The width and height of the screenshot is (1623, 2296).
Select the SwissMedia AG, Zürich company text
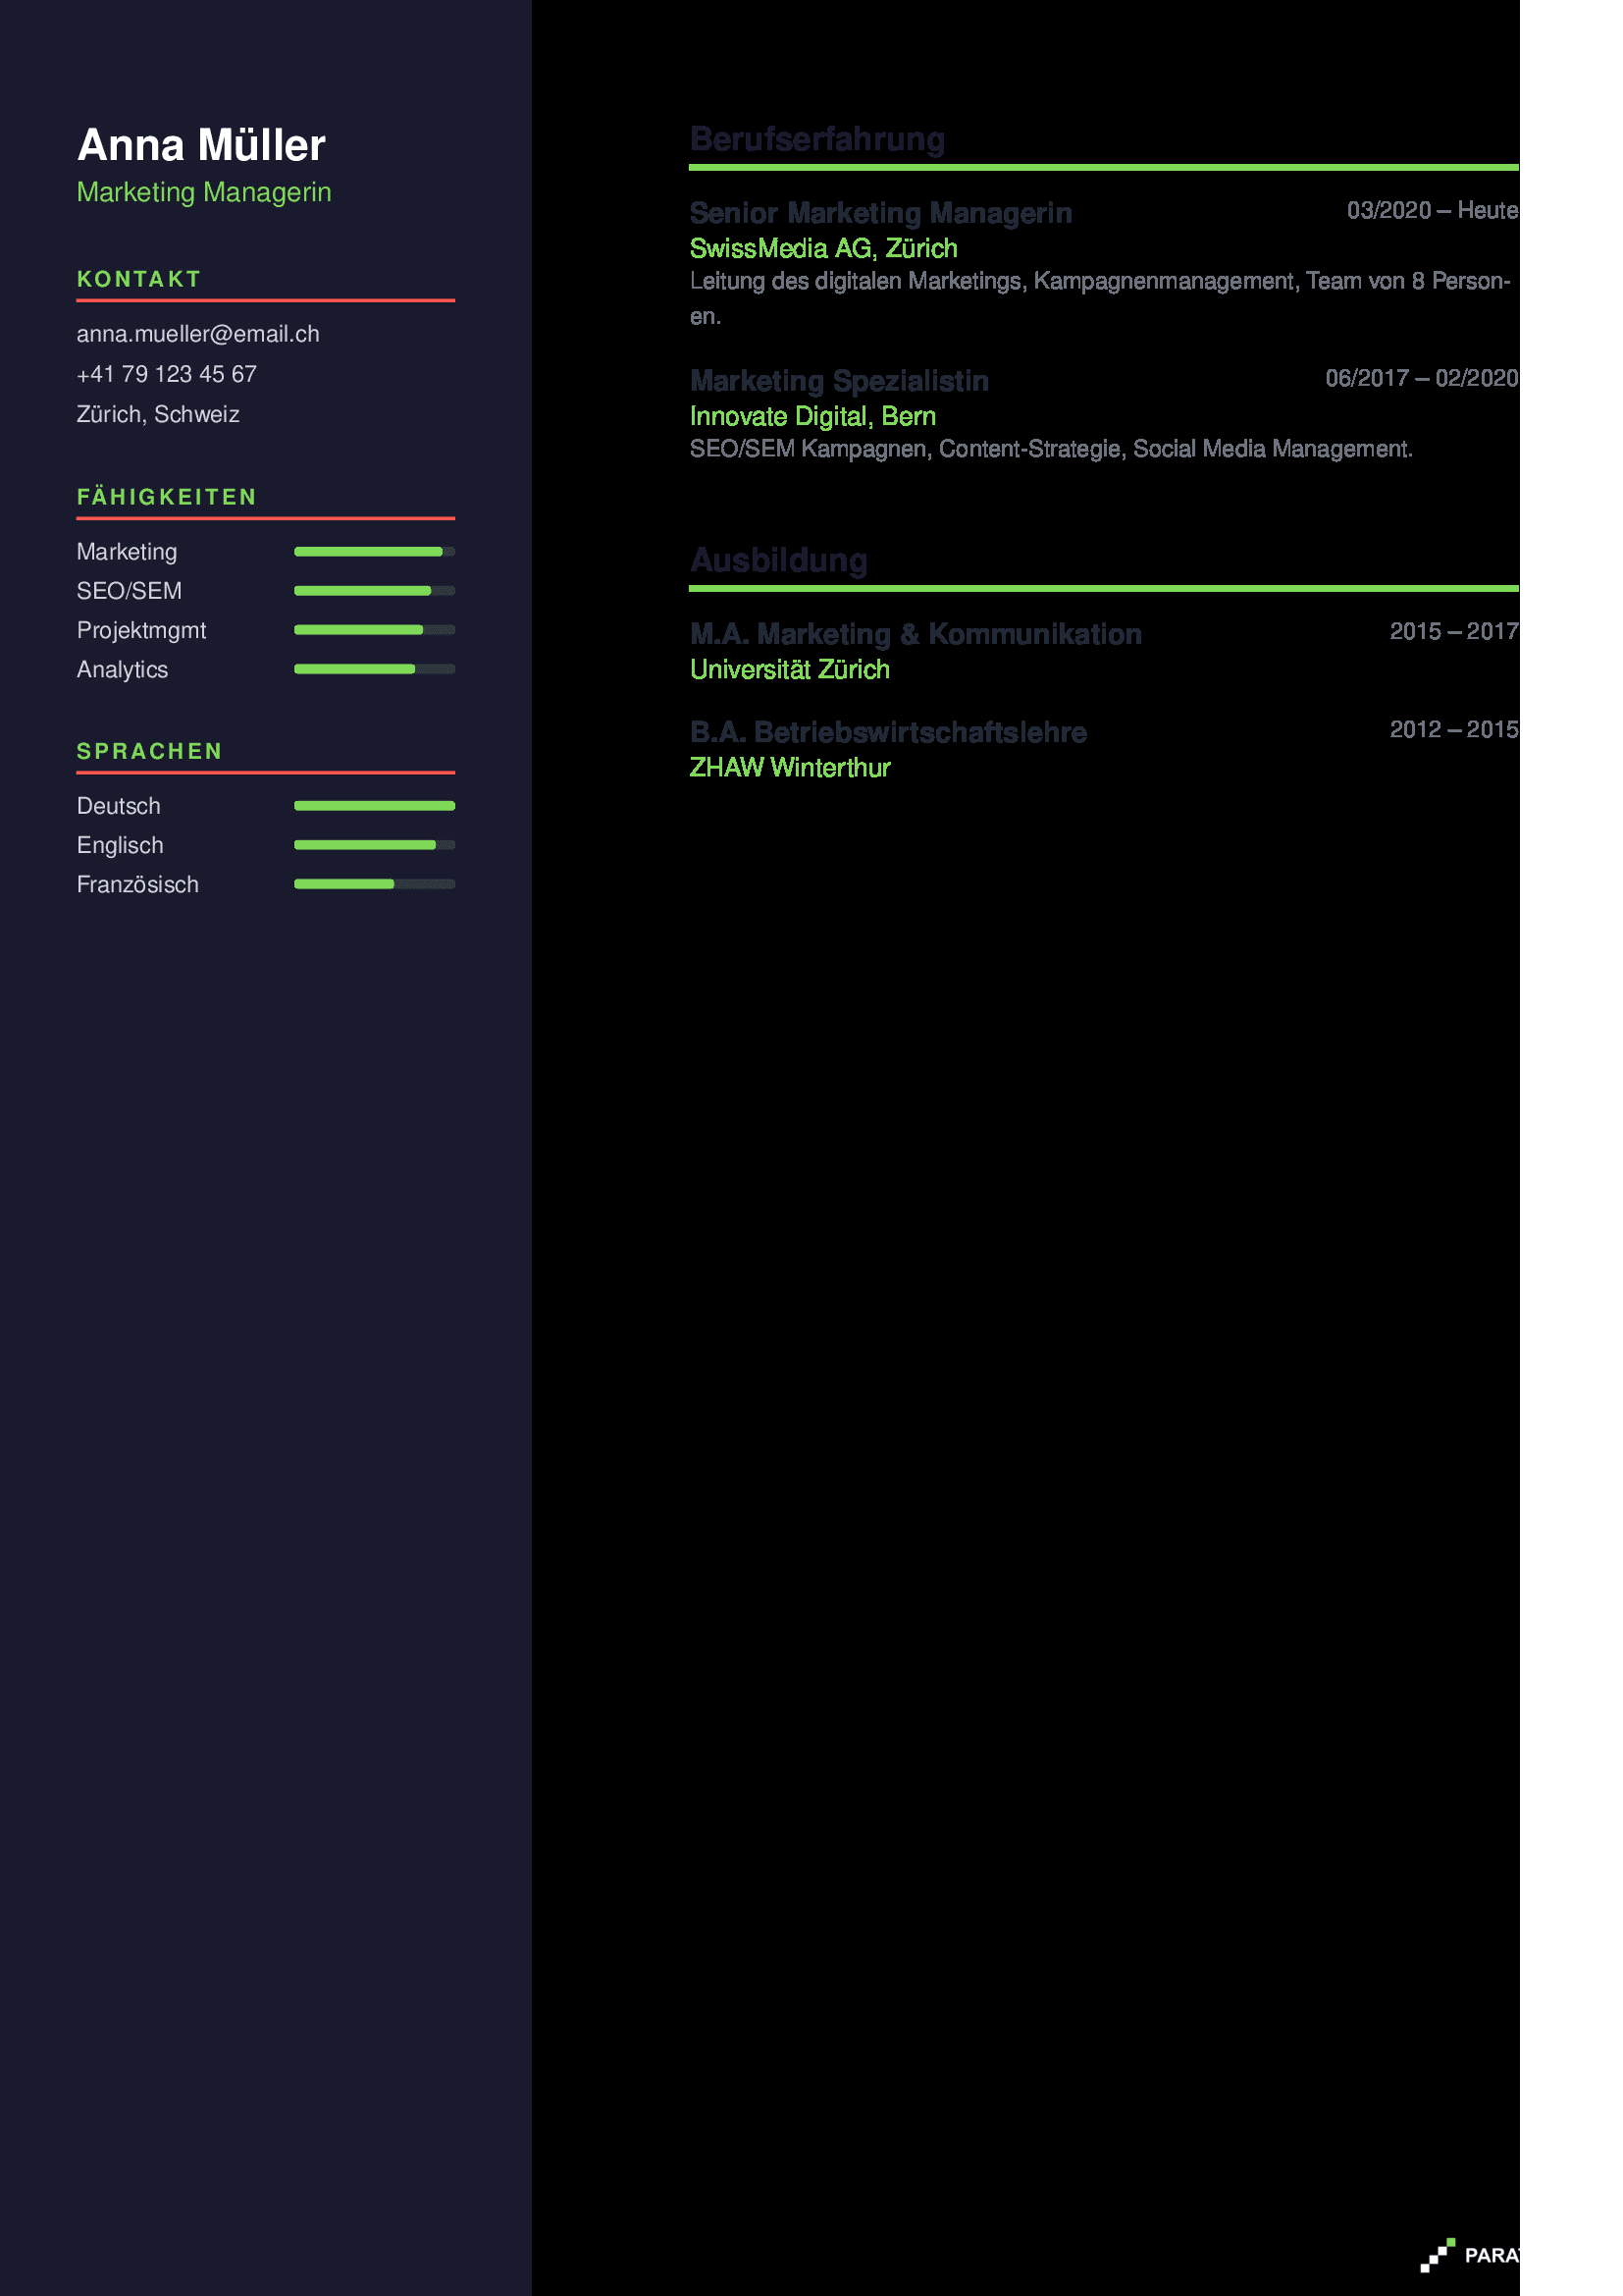click(x=822, y=248)
